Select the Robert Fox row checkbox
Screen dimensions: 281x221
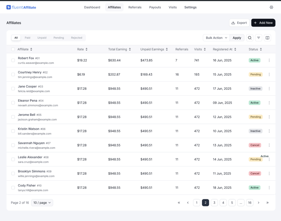click(x=13, y=60)
